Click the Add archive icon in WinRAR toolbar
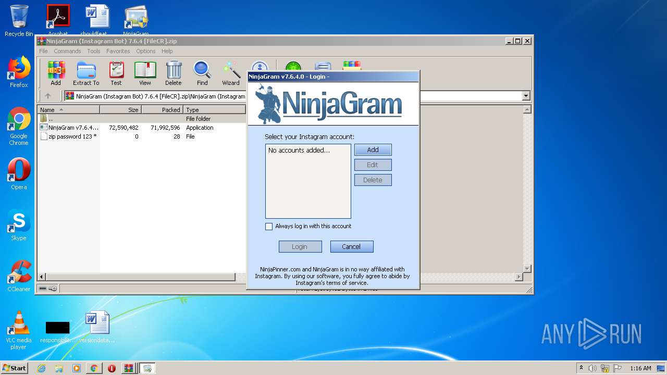This screenshot has width=667, height=375. click(56, 73)
